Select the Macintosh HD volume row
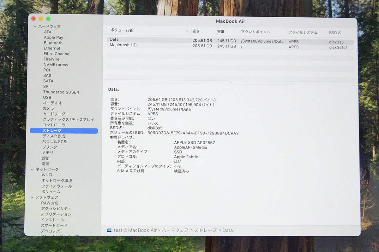This screenshot has height=252, width=379. click(x=123, y=45)
